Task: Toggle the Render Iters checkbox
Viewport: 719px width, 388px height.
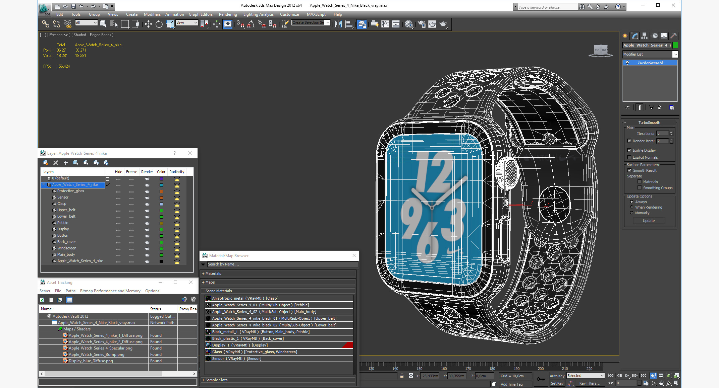Action: pyautogui.click(x=629, y=141)
